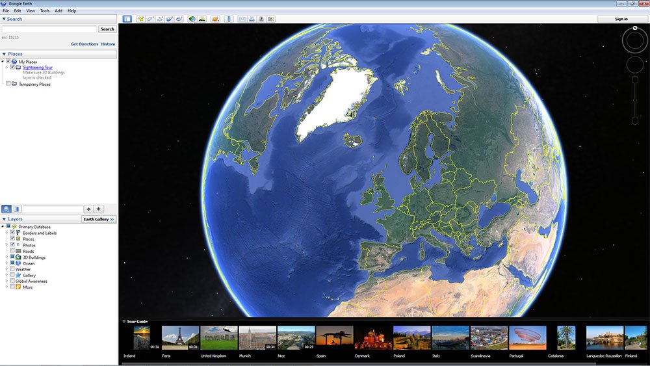Check the Temporary Places checkbox

click(x=8, y=84)
